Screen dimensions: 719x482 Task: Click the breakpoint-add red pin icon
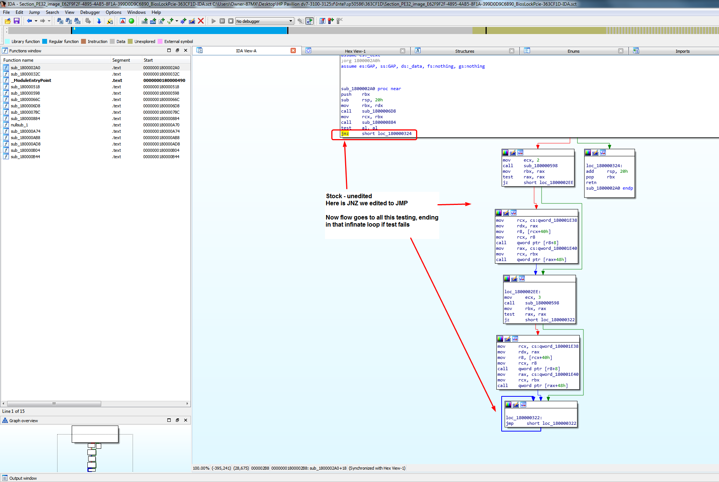tap(331, 21)
